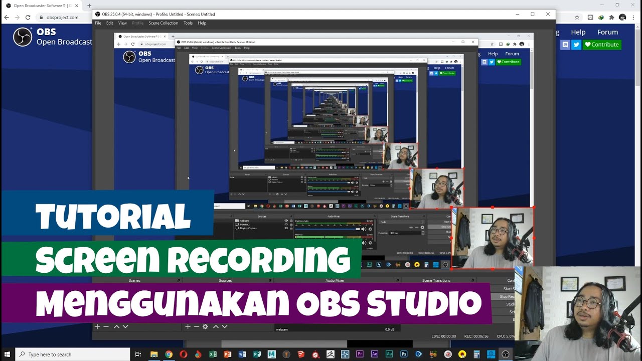This screenshot has height=361, width=642.
Task: Open Adobe Premiere Pro from the taskbar
Action: pyautogui.click(x=360, y=354)
